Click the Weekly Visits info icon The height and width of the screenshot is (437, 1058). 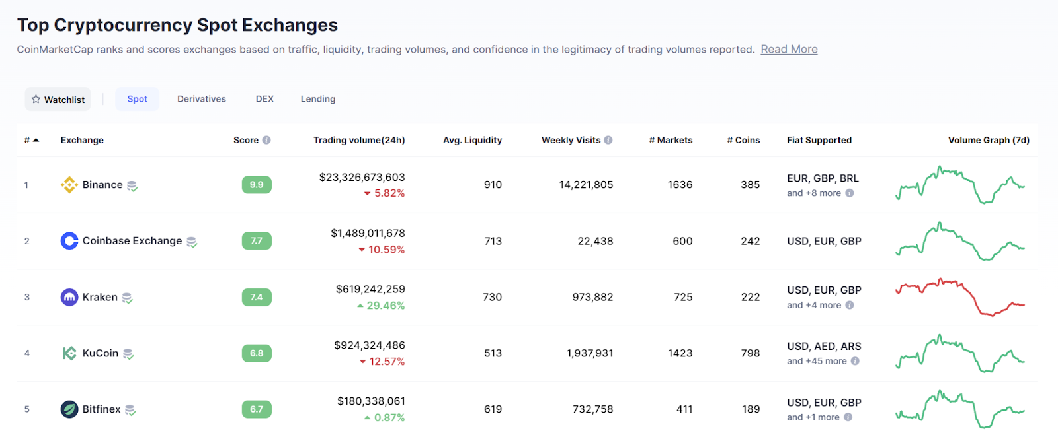608,140
